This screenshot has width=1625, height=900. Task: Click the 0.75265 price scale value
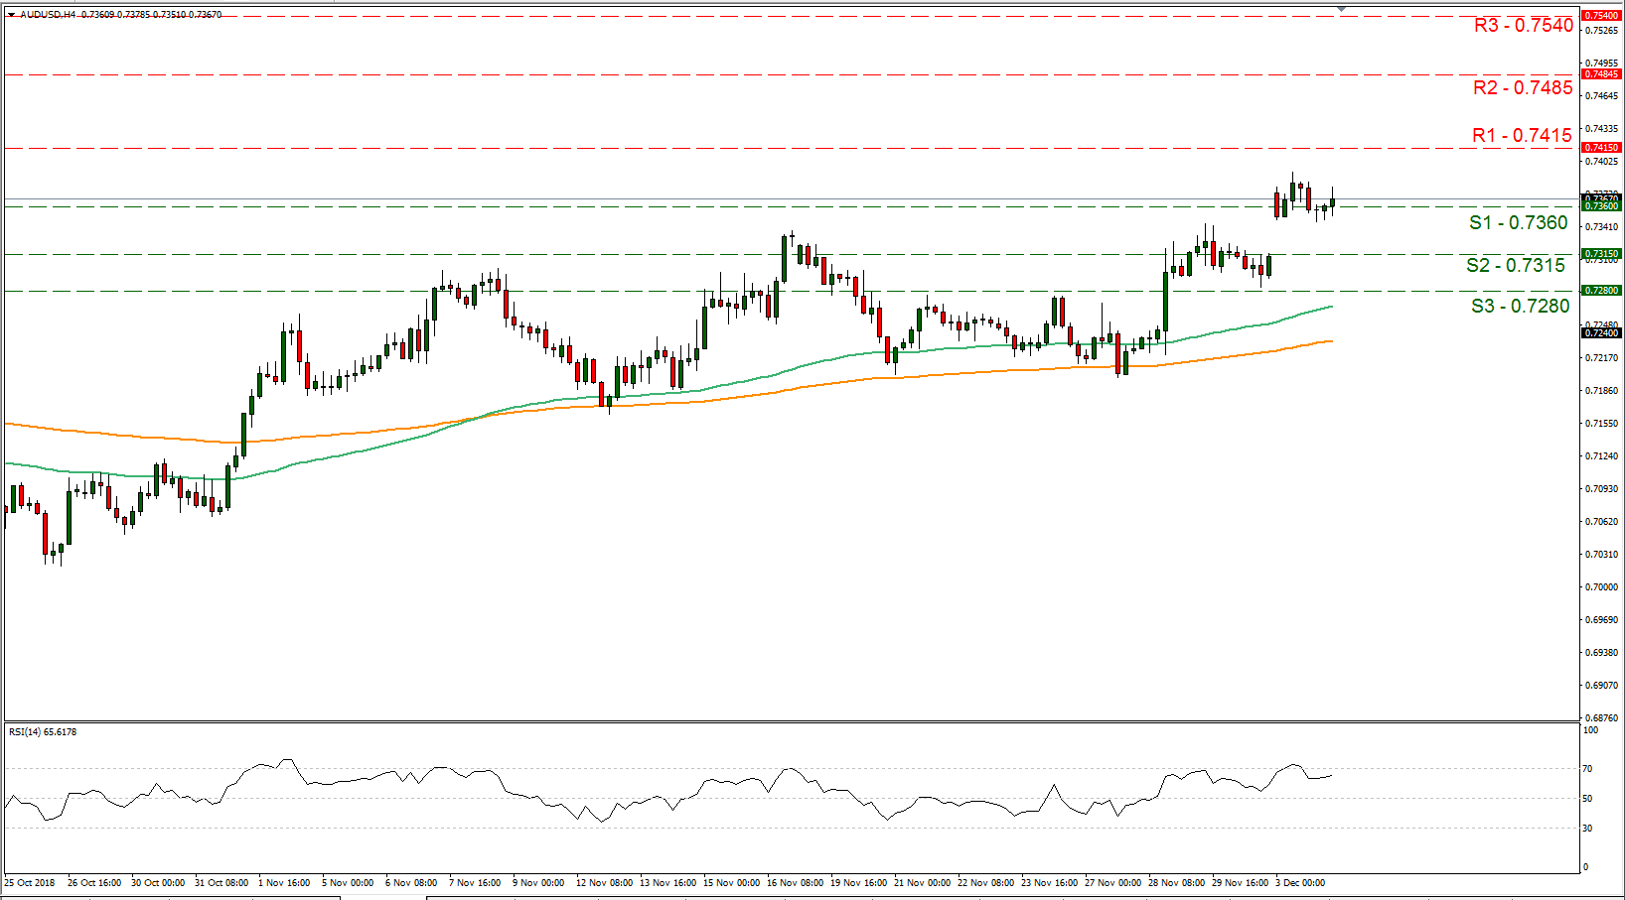click(x=1602, y=31)
